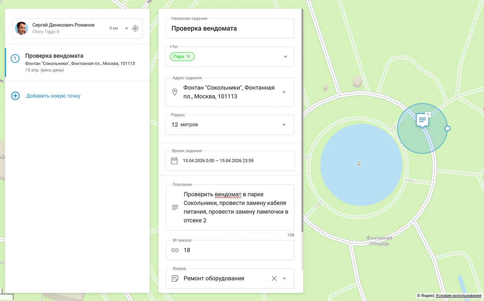Open the Форма dropdown arrow
484x301 pixels.
pyautogui.click(x=284, y=278)
